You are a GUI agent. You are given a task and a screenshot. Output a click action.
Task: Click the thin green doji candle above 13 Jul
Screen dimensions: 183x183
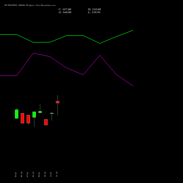pos(52,113)
